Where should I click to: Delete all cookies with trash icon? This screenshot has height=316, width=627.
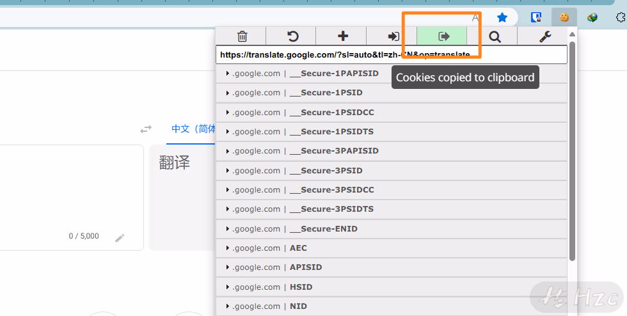click(242, 36)
